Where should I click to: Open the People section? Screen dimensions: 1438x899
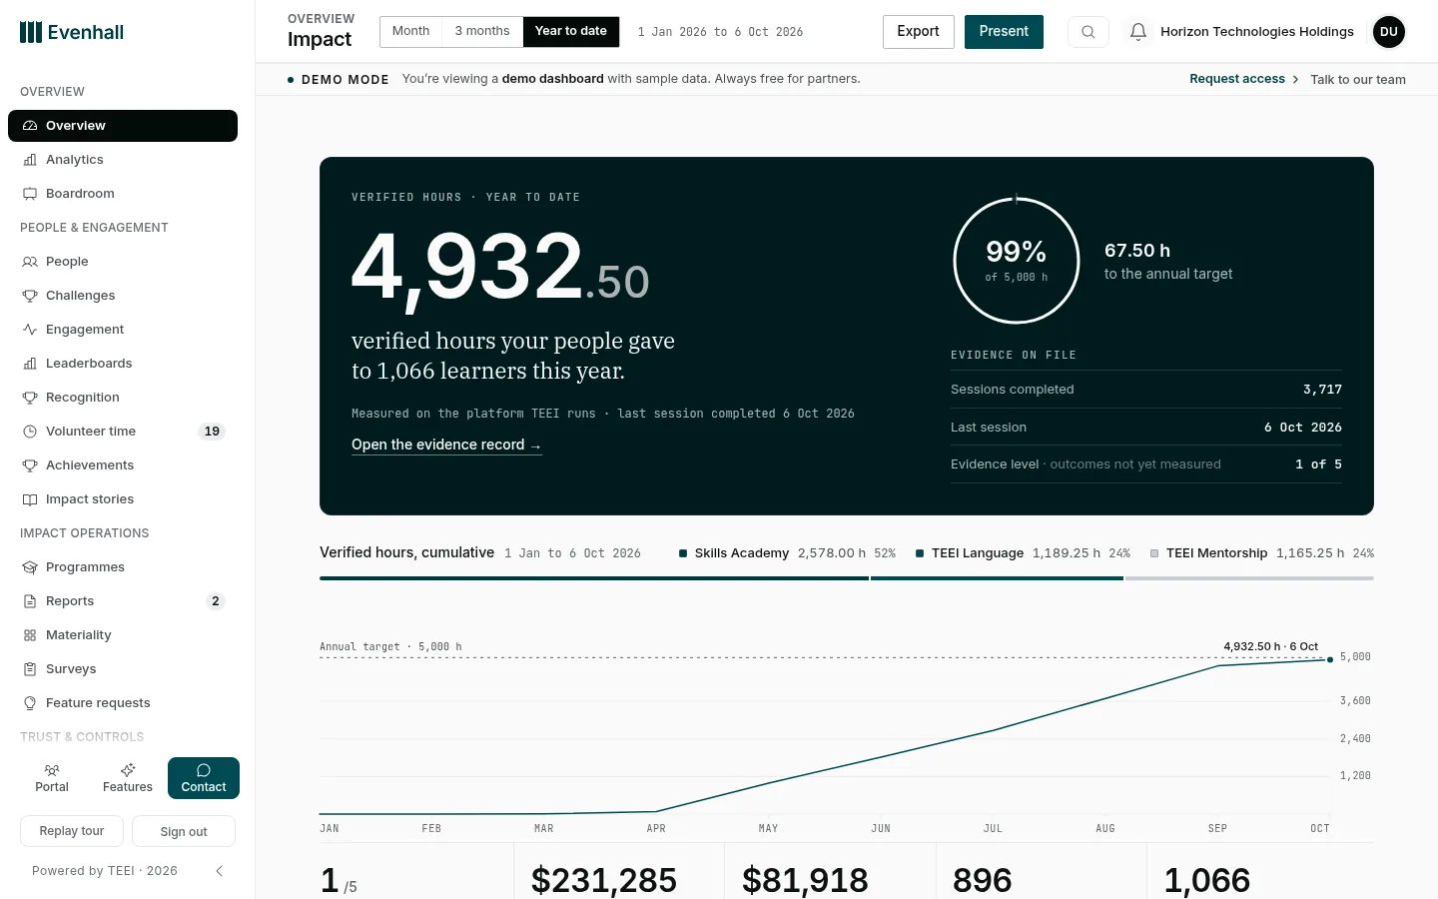tap(123, 262)
